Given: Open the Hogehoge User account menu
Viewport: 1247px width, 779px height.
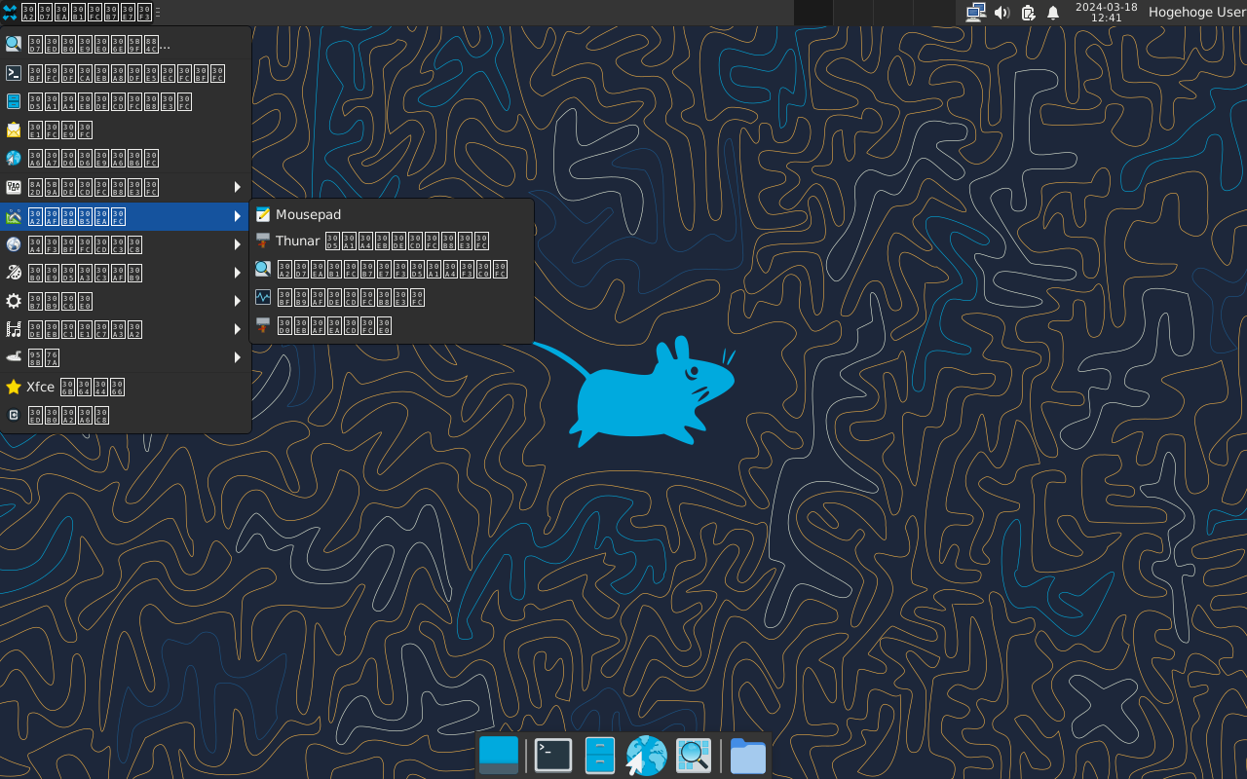Looking at the screenshot, I should (x=1197, y=13).
